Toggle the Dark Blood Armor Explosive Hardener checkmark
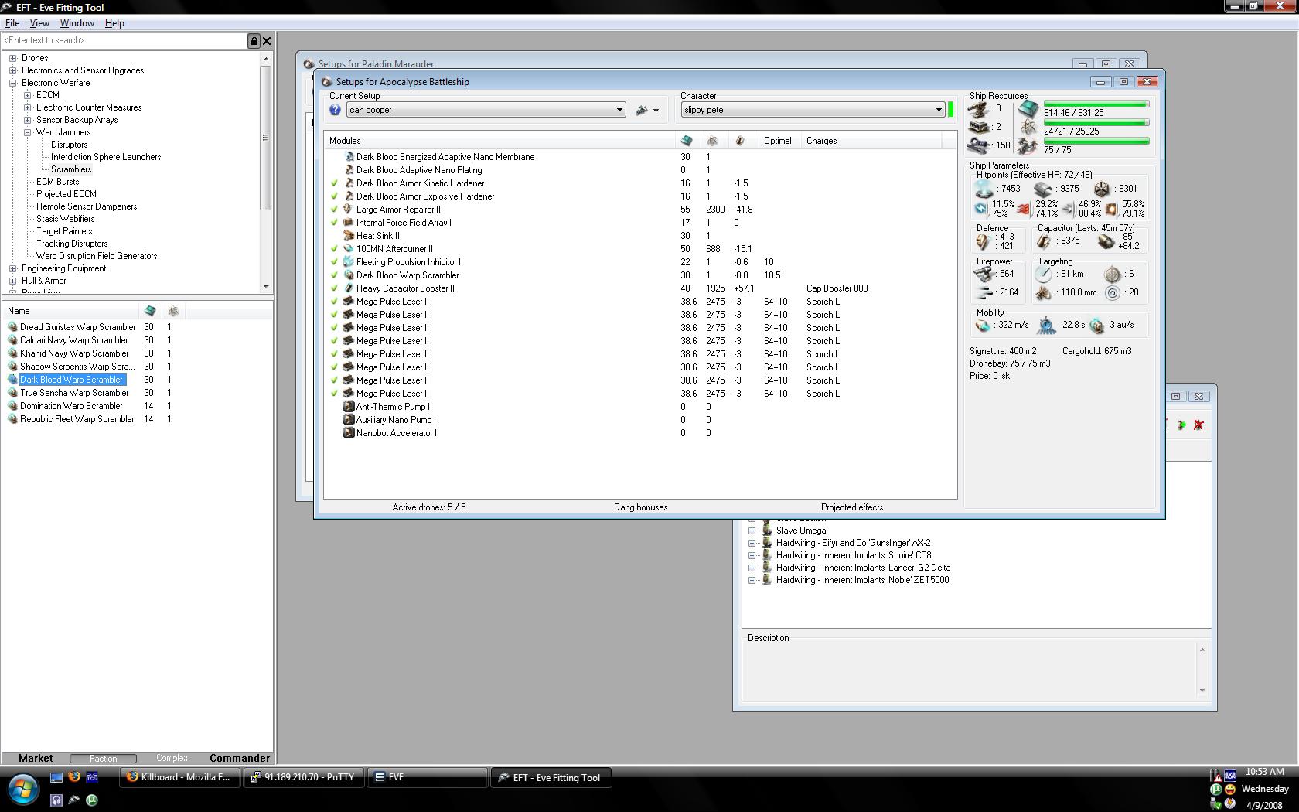This screenshot has height=812, width=1299. (335, 196)
